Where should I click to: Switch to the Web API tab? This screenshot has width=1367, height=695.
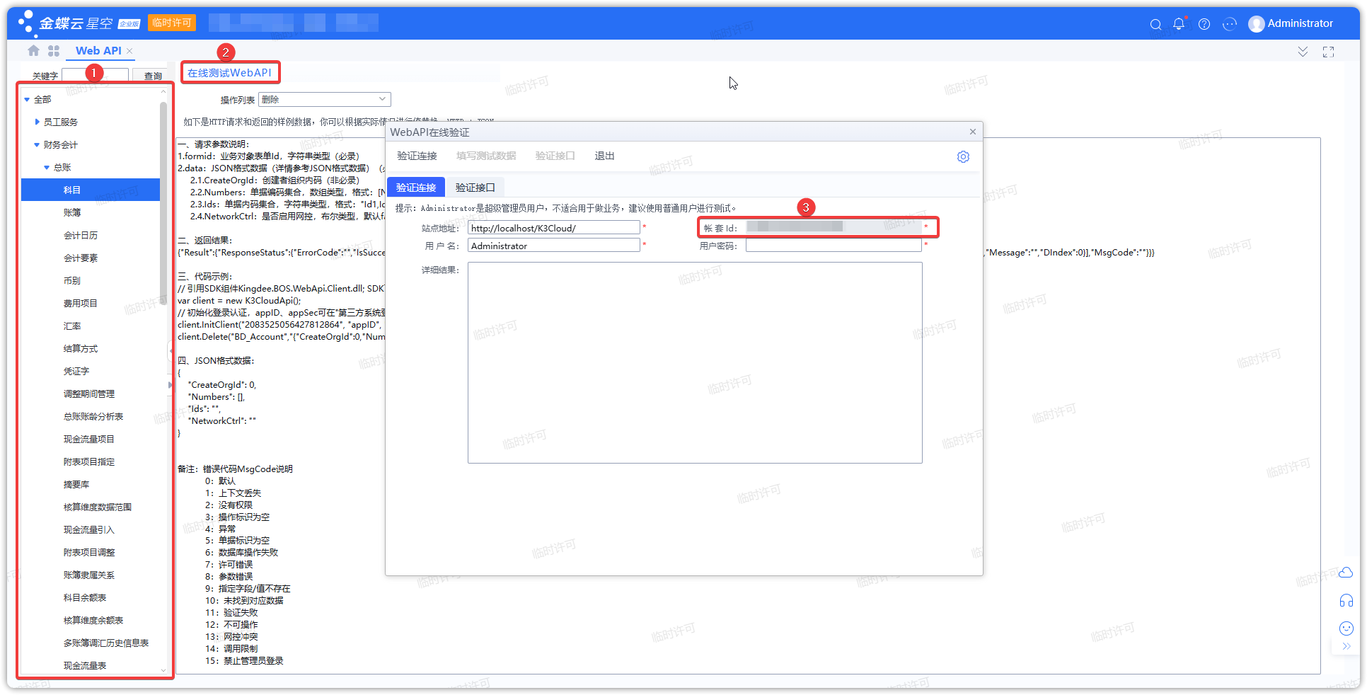[x=98, y=51]
